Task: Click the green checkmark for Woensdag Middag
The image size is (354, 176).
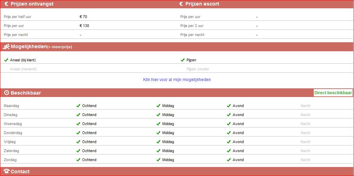Action: pos(158,124)
